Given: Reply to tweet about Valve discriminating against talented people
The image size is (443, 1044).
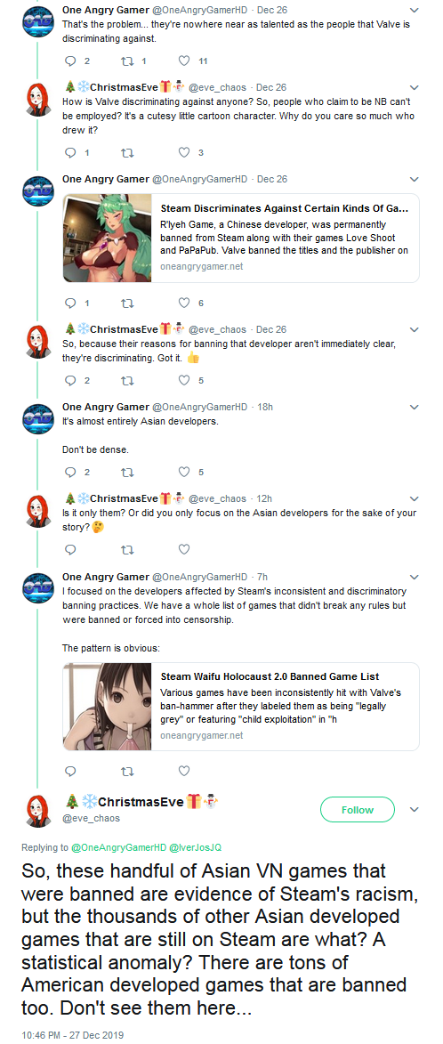Looking at the screenshot, I should click(71, 61).
